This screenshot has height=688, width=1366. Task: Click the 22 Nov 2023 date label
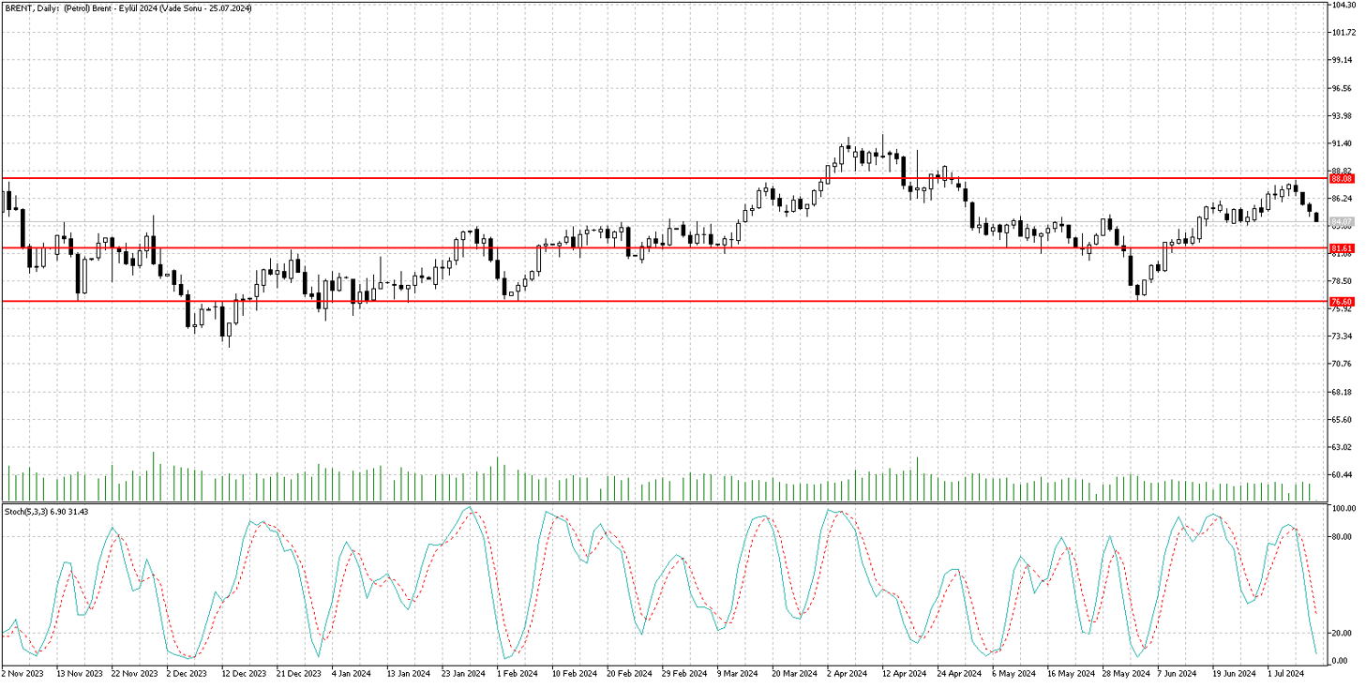(134, 673)
